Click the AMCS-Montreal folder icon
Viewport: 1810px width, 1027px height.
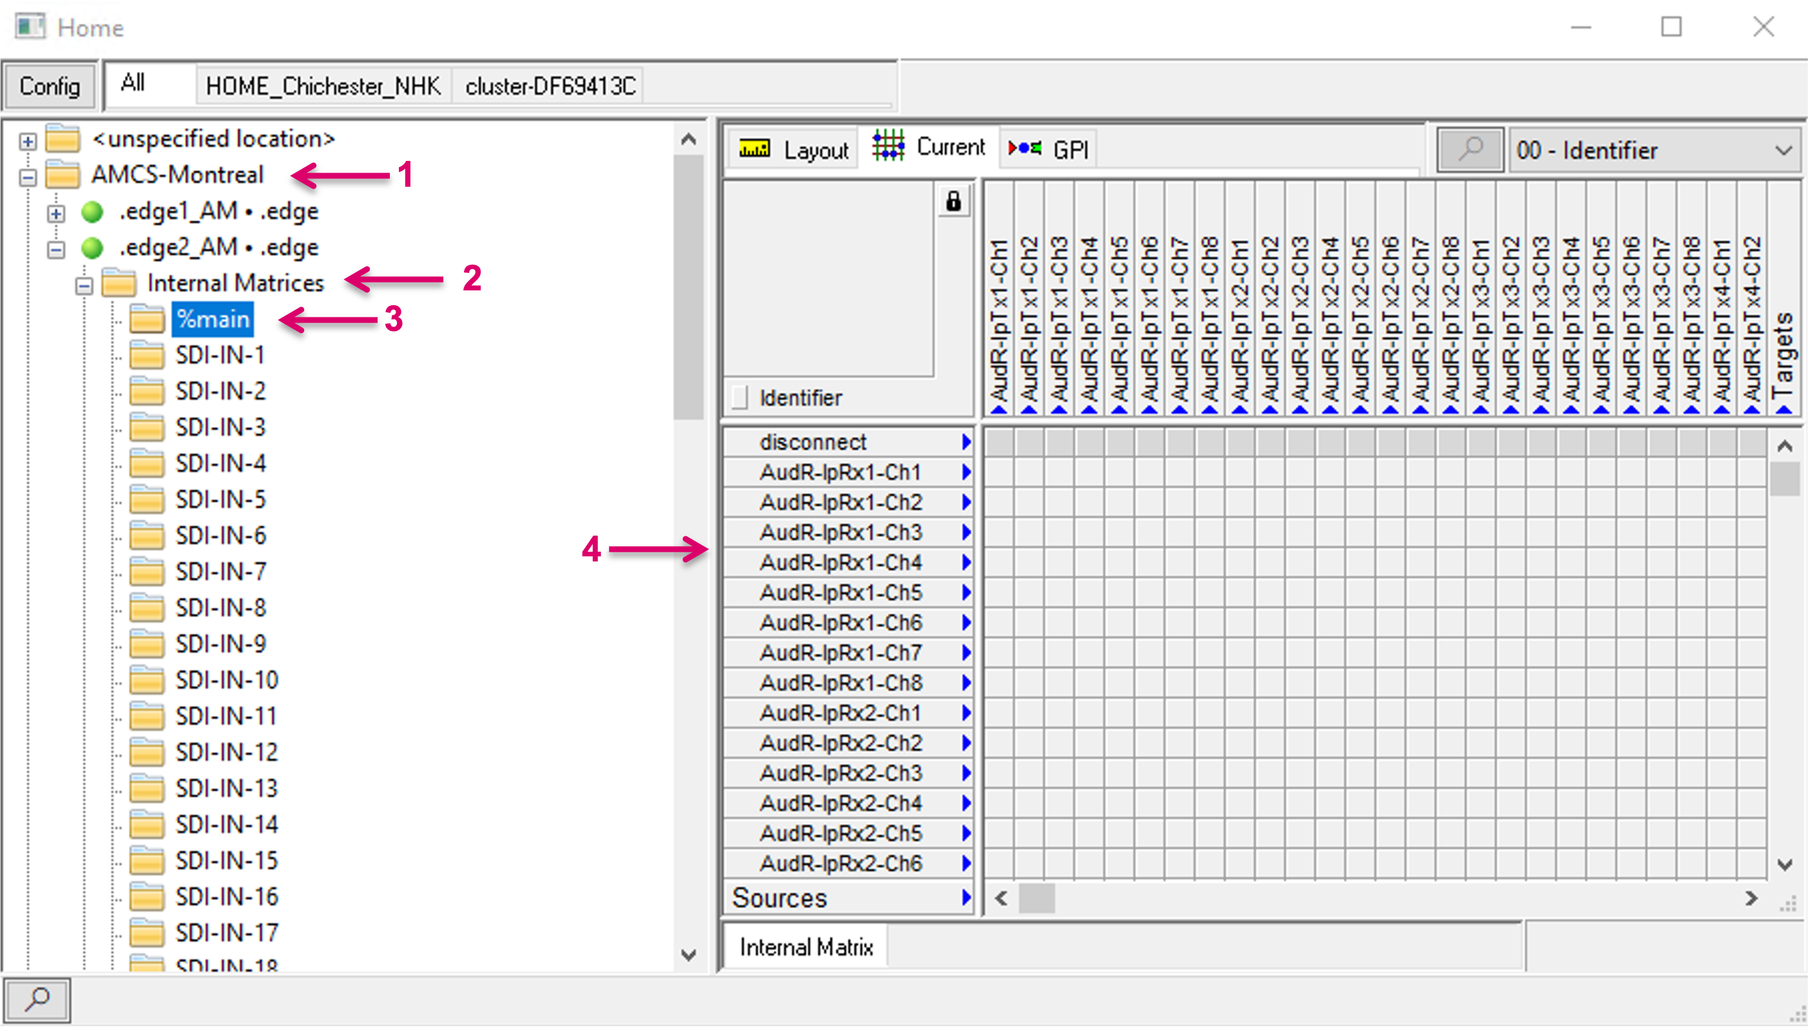click(63, 174)
